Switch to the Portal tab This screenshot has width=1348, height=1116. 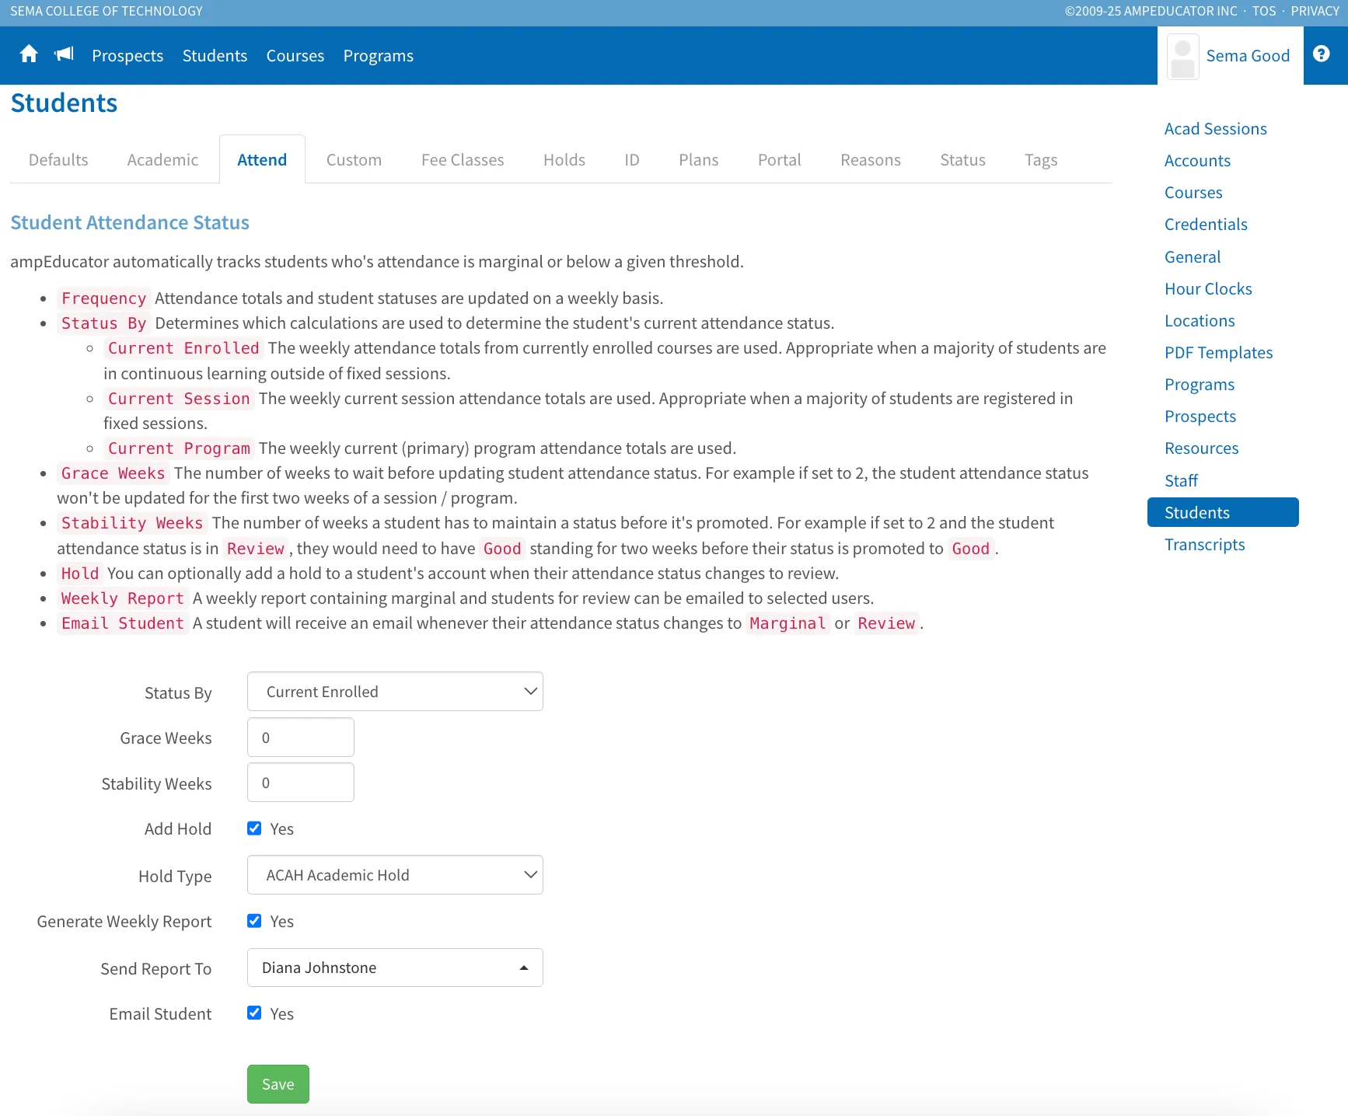pyautogui.click(x=780, y=160)
